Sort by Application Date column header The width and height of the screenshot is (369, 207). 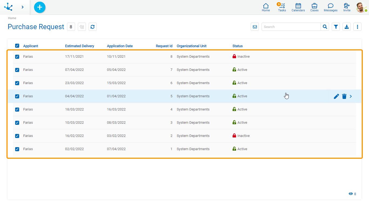(120, 46)
